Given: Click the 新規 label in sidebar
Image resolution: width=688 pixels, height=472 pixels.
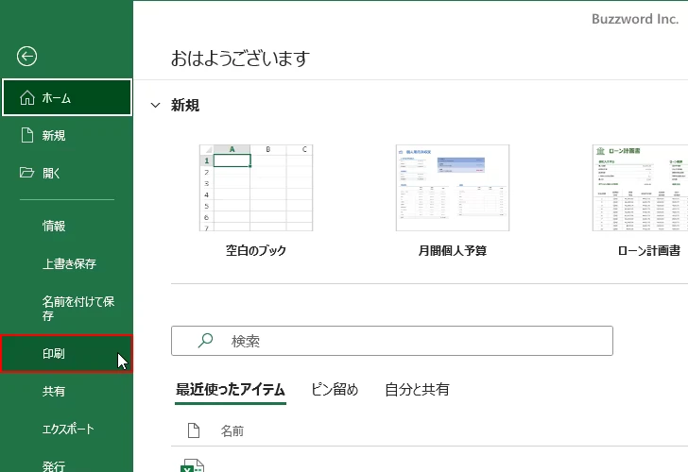Looking at the screenshot, I should (x=54, y=135).
